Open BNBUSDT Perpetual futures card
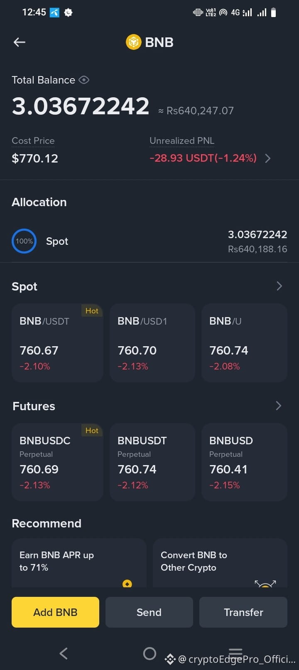 pos(152,462)
